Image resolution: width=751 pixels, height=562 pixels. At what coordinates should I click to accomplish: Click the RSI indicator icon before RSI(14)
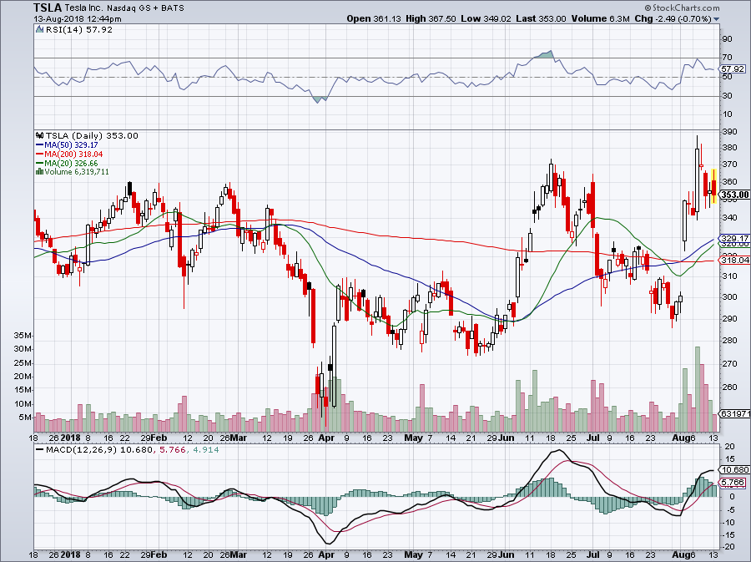pyautogui.click(x=40, y=30)
